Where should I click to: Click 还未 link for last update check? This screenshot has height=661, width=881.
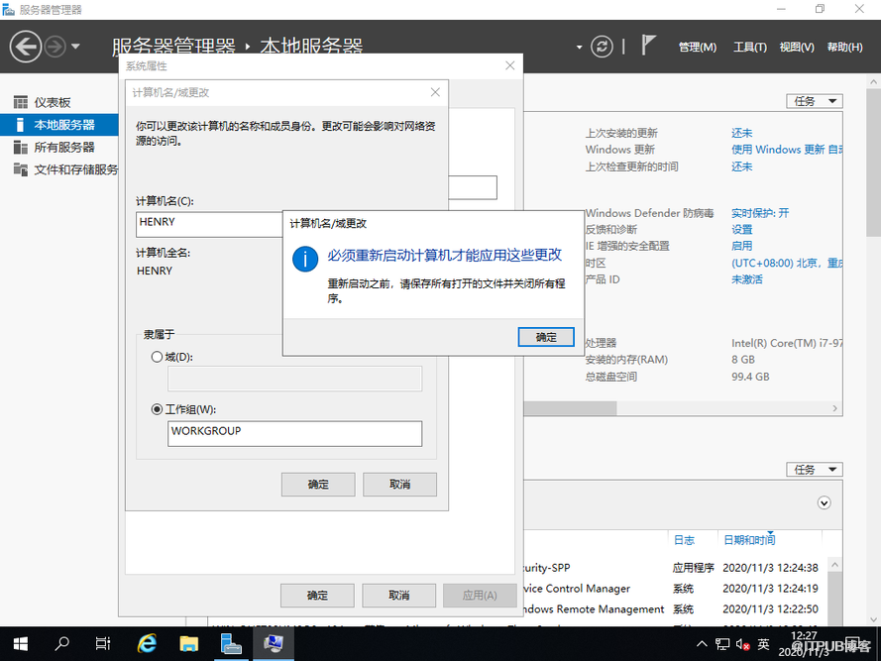[x=741, y=166]
